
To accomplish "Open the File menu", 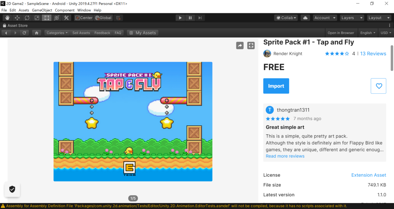I will (x=4, y=10).
